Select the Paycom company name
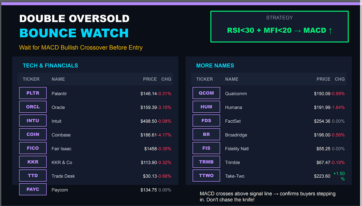This screenshot has width=362, height=206. pos(60,190)
